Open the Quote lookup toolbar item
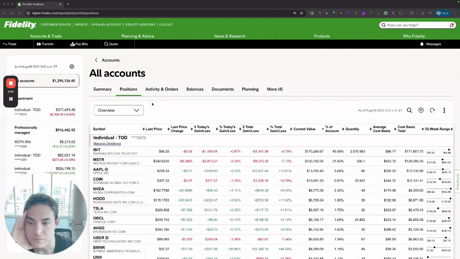The width and height of the screenshot is (460, 259). pos(111,44)
